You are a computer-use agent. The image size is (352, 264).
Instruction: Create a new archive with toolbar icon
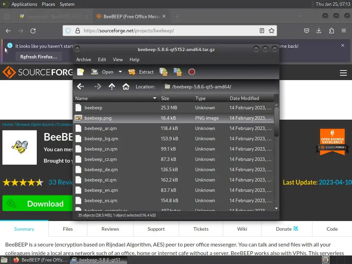80,72
